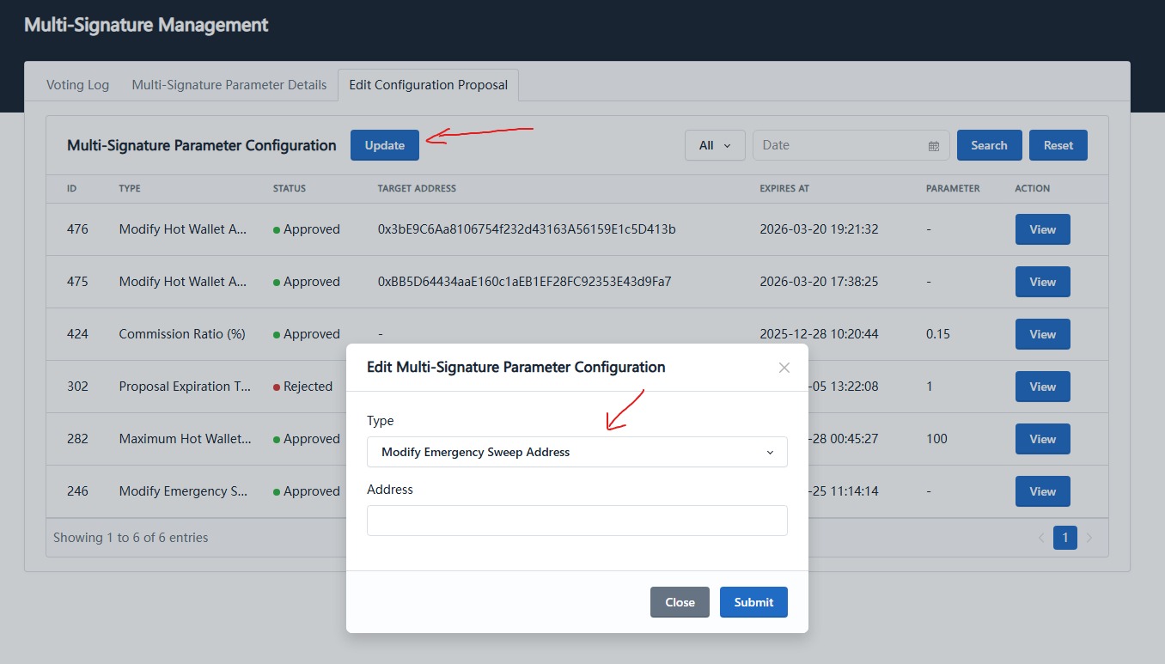Open the Type dropdown in dialog
The height and width of the screenshot is (664, 1165).
click(x=576, y=452)
